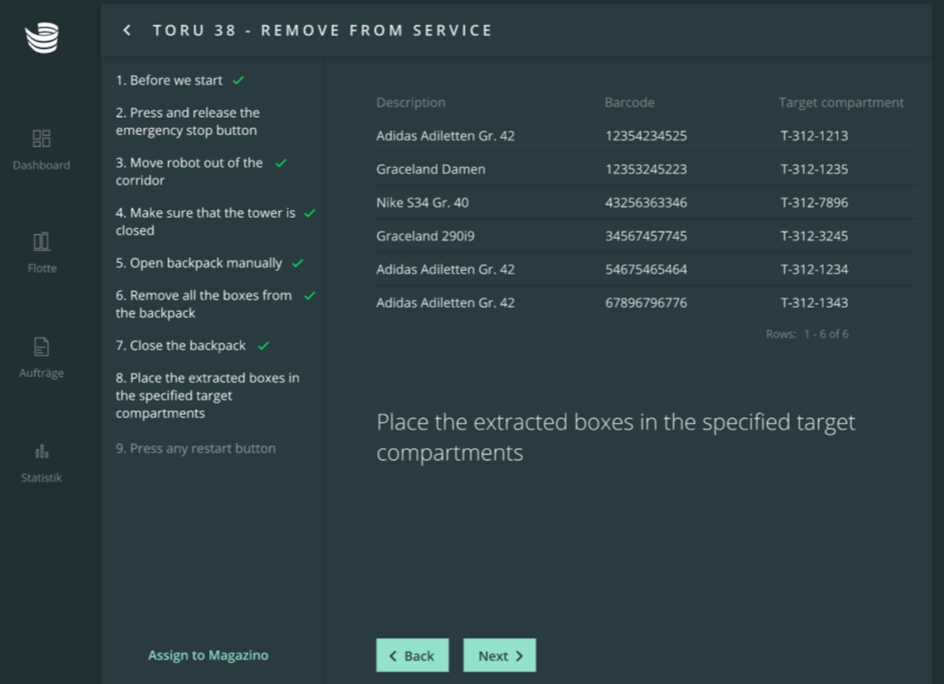Select the Nike S34 Gr. 40 row
944x684 pixels.
pos(644,203)
